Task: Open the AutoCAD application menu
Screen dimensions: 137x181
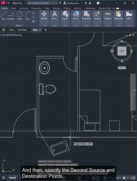Action: tap(3, 3)
